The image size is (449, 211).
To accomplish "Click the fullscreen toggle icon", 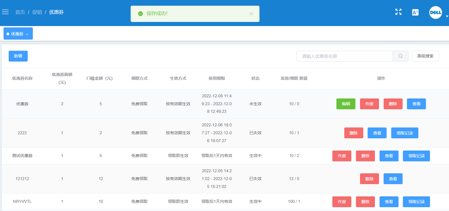I will pyautogui.click(x=398, y=12).
